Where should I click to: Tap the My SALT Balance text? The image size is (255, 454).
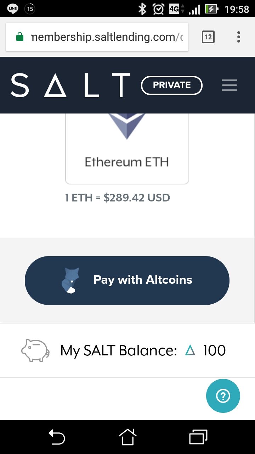tap(119, 351)
